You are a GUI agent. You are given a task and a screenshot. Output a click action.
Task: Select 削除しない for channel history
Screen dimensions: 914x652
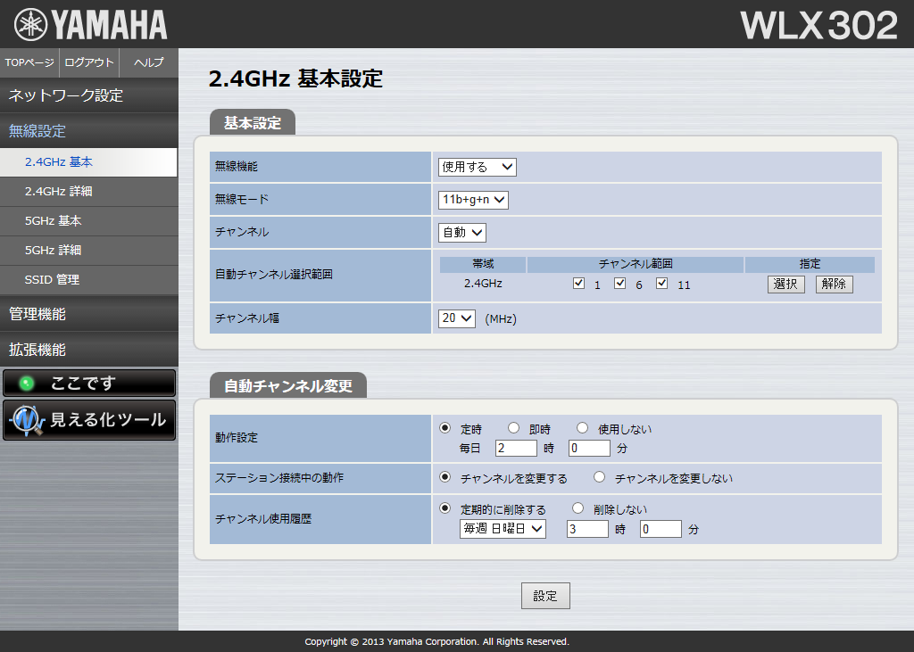click(x=577, y=508)
